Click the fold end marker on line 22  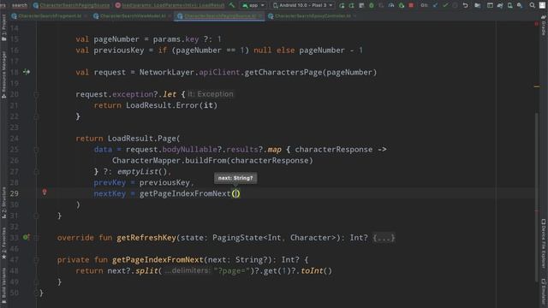(36, 116)
